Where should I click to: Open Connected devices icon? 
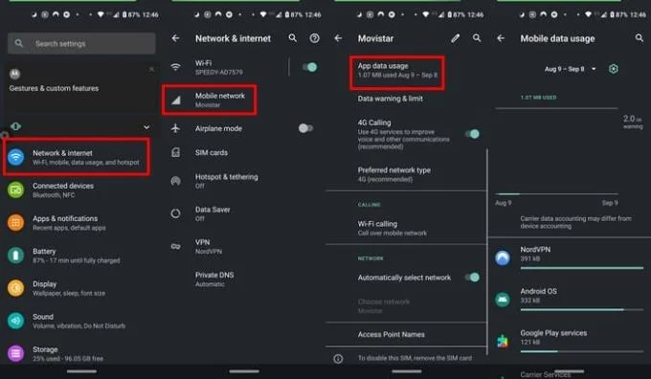click(15, 190)
